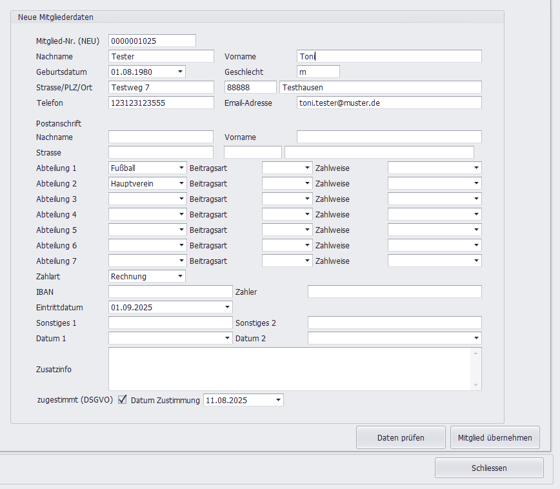Toggle the zugestimmt (DSGVO) checkbox
Viewport: 560px width, 489px height.
click(x=123, y=400)
